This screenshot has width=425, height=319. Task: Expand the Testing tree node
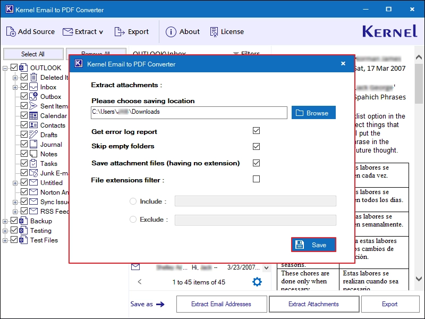coord(5,231)
